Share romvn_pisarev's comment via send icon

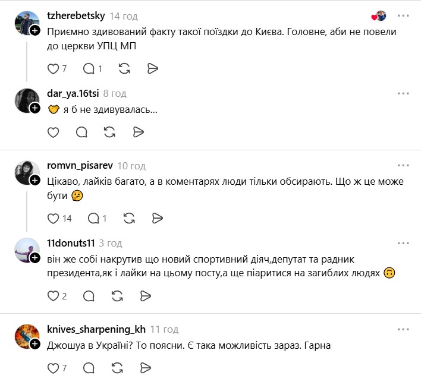pos(157,218)
